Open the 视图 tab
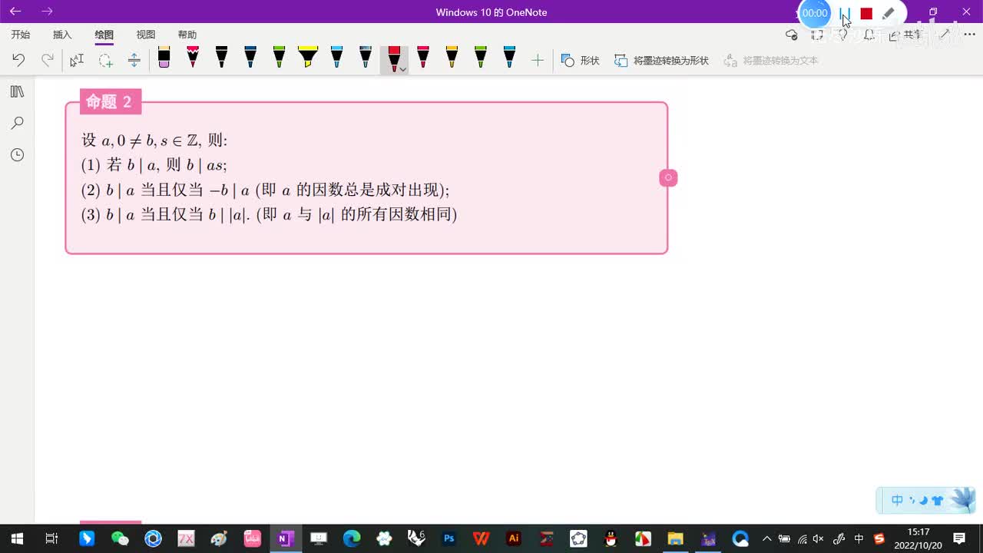 click(x=145, y=35)
